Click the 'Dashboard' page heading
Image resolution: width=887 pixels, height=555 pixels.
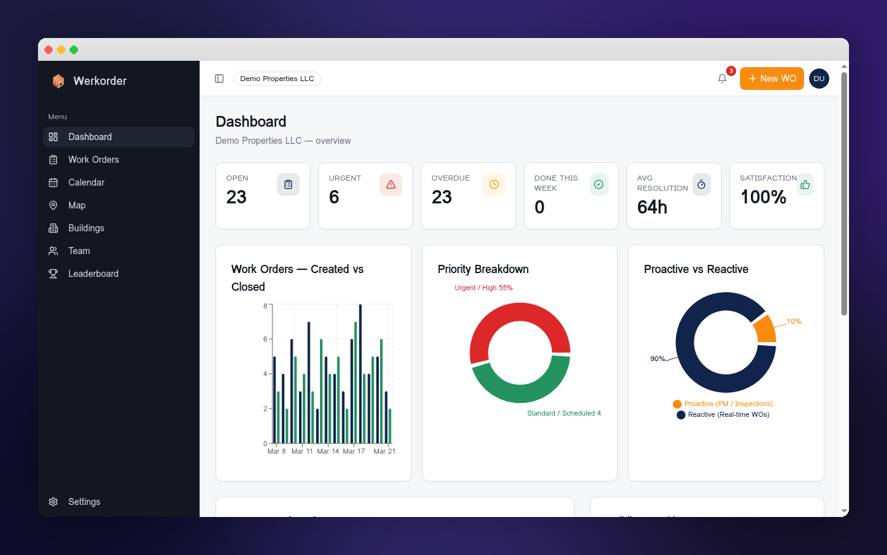[x=251, y=122]
